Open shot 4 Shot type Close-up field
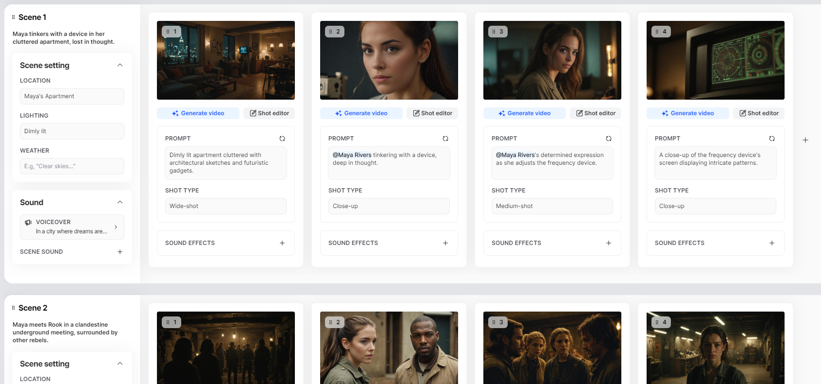821x384 pixels. pos(716,206)
